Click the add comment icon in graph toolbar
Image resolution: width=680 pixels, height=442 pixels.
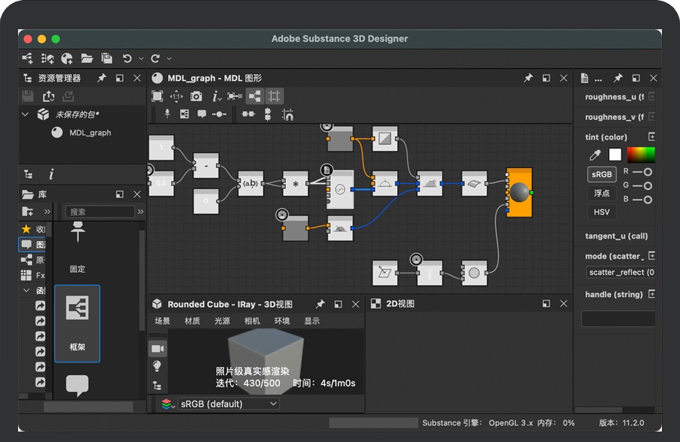tap(202, 114)
